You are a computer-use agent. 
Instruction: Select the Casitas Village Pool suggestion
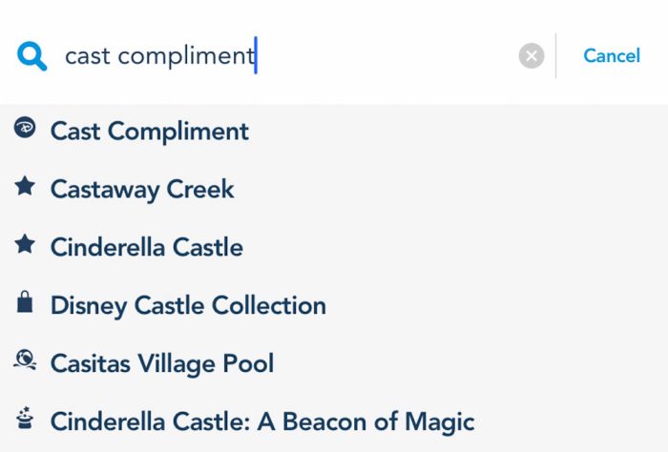(x=334, y=363)
